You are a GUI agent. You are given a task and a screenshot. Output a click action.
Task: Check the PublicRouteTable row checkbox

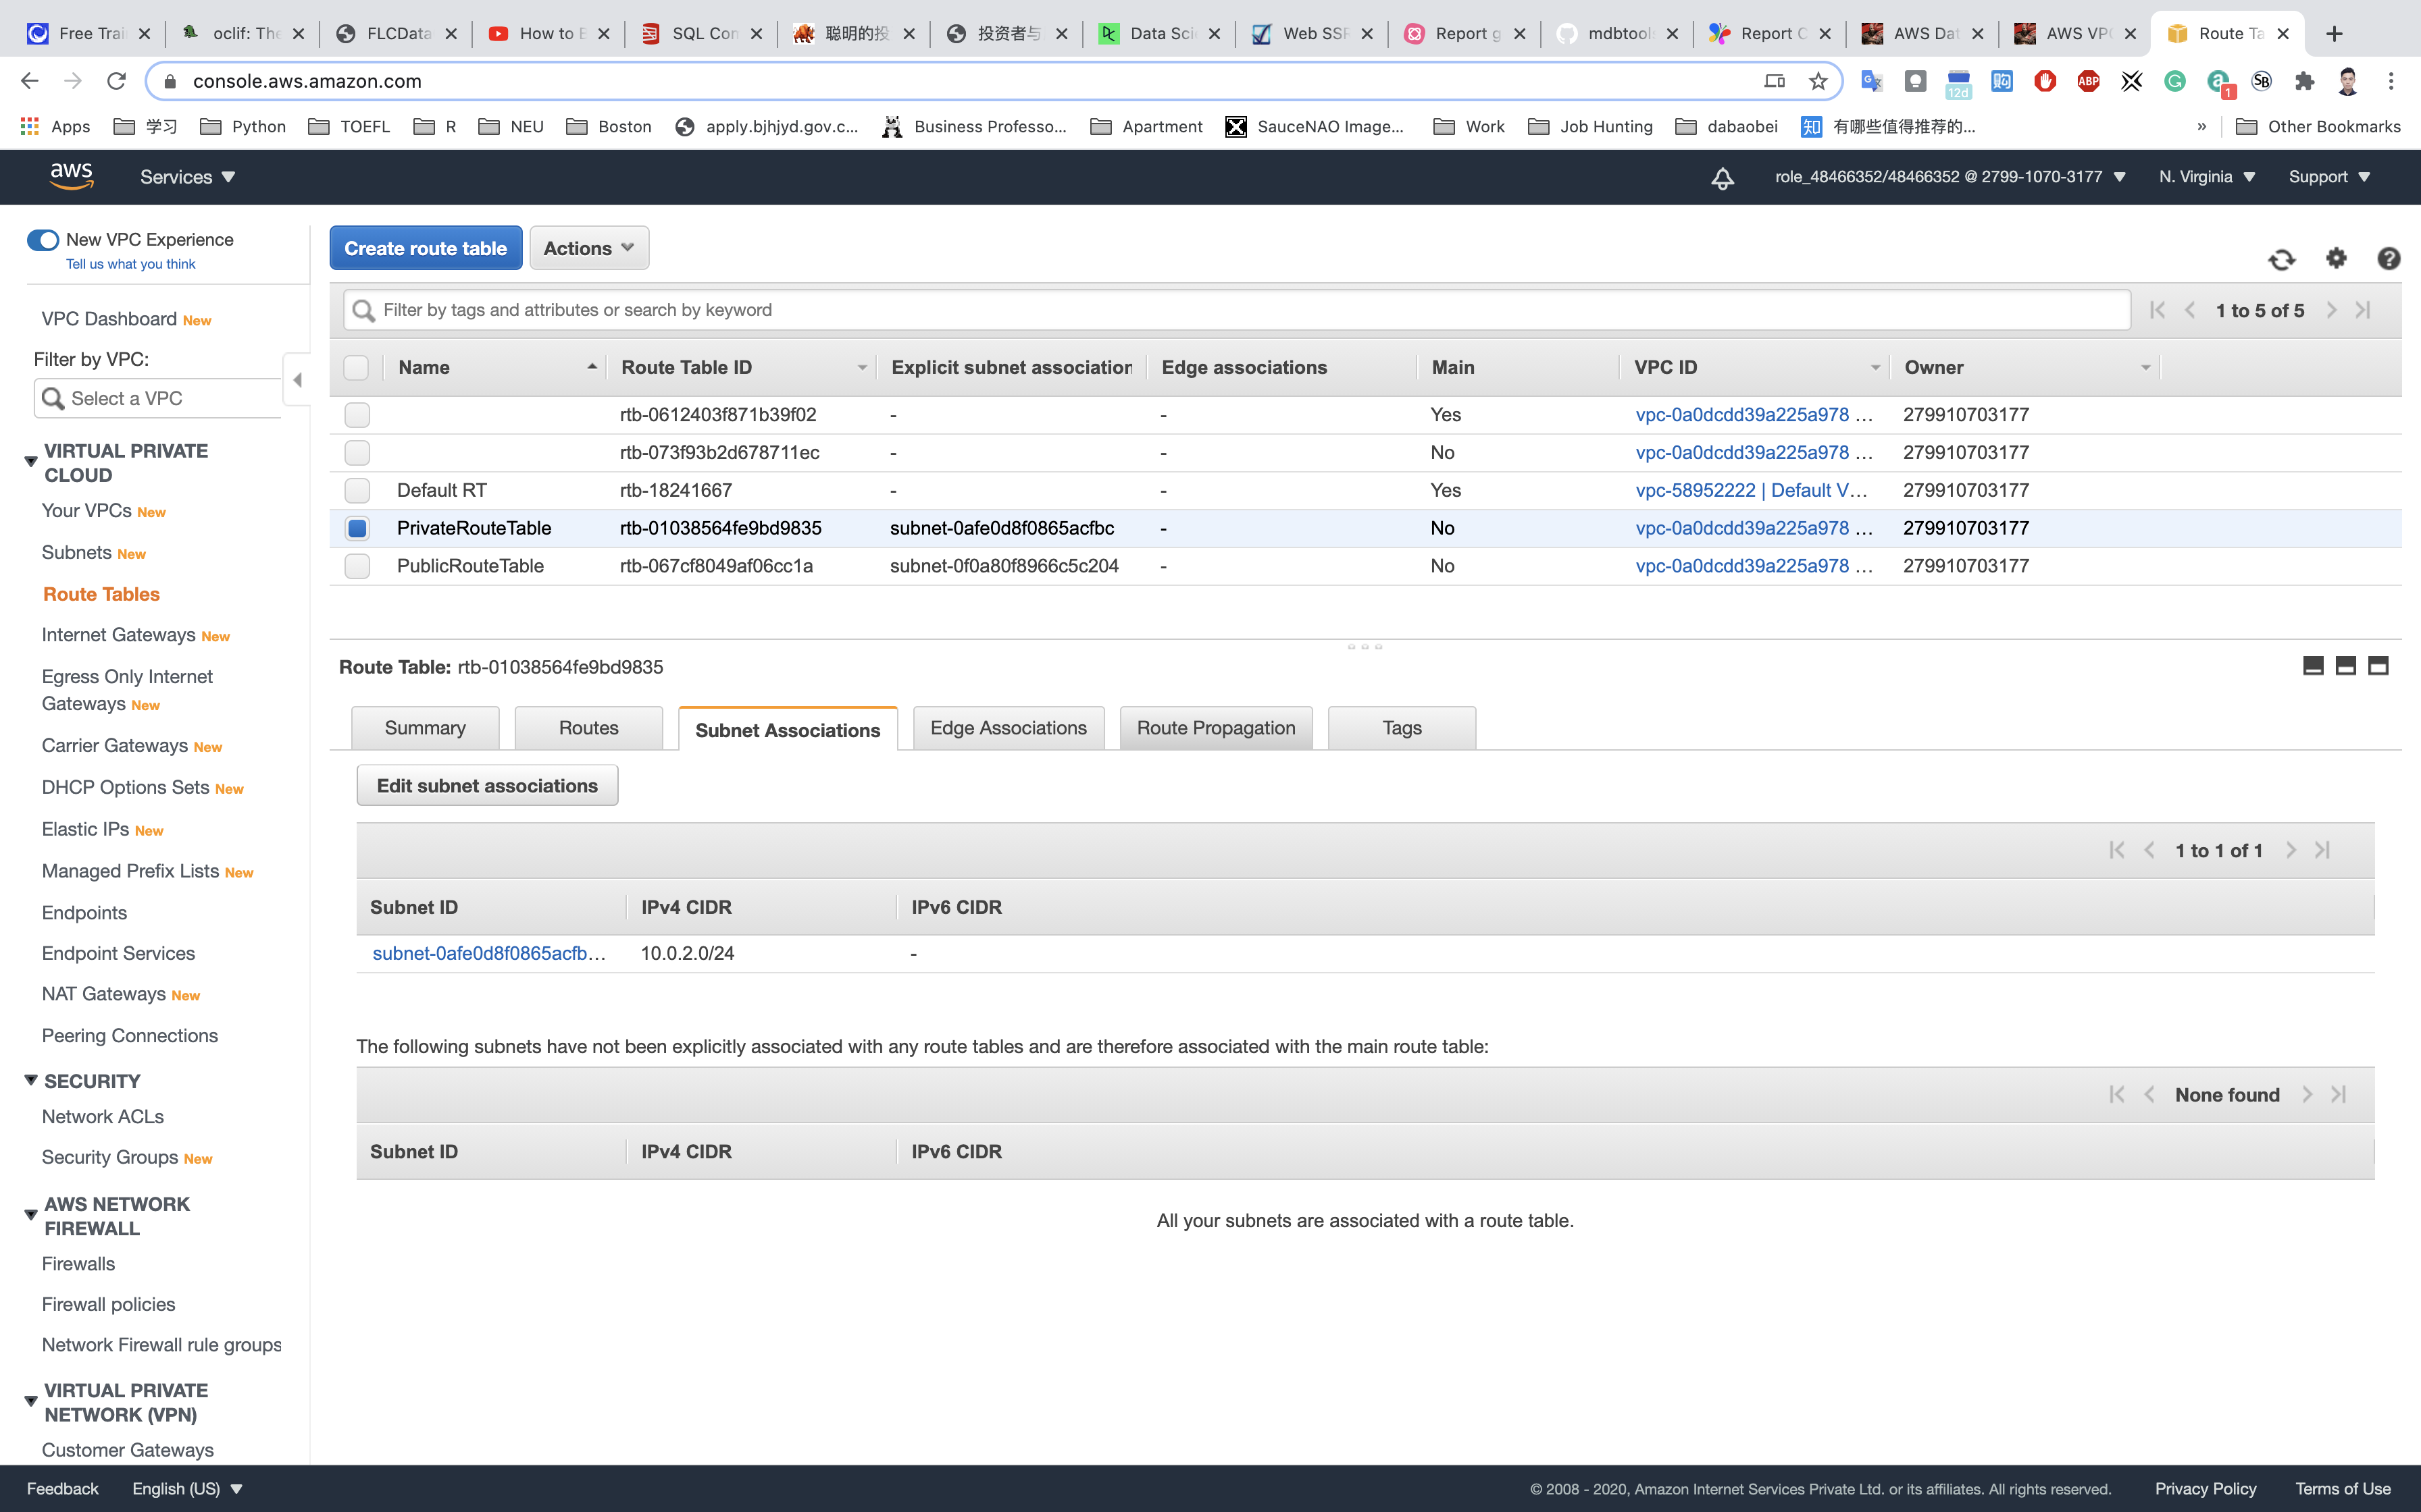tap(357, 566)
